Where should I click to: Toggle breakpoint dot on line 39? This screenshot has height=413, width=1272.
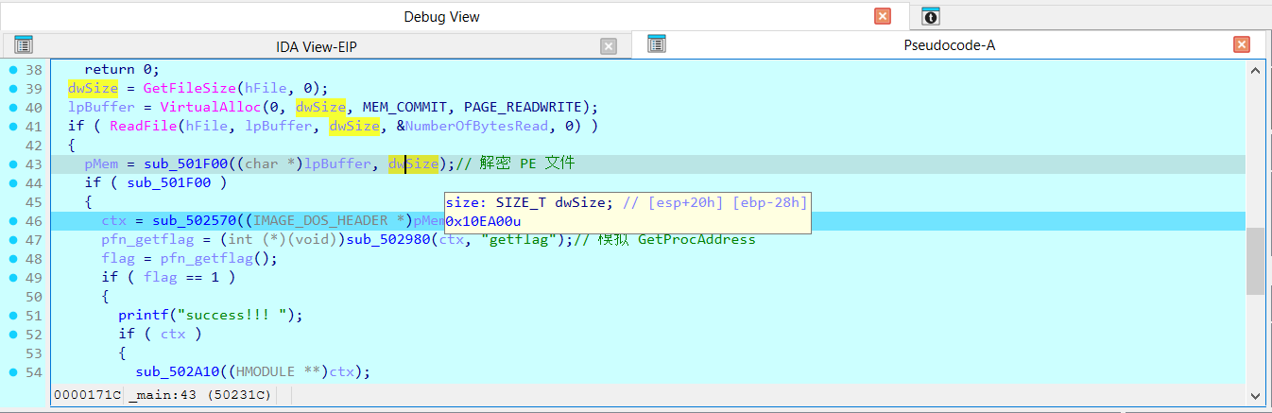13,89
